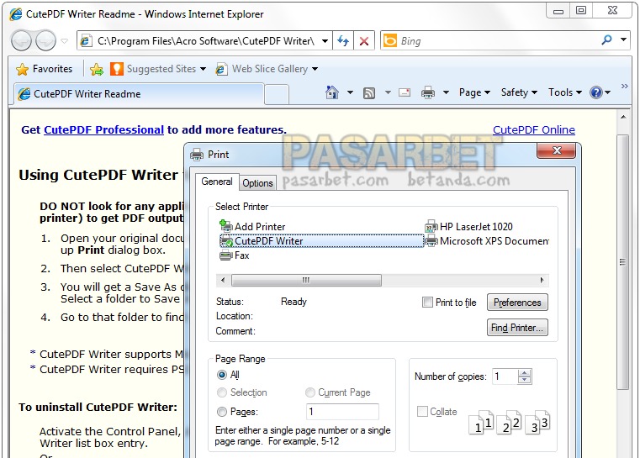The height and width of the screenshot is (458, 640).
Task: Click the Preferences button
Action: coord(517,303)
